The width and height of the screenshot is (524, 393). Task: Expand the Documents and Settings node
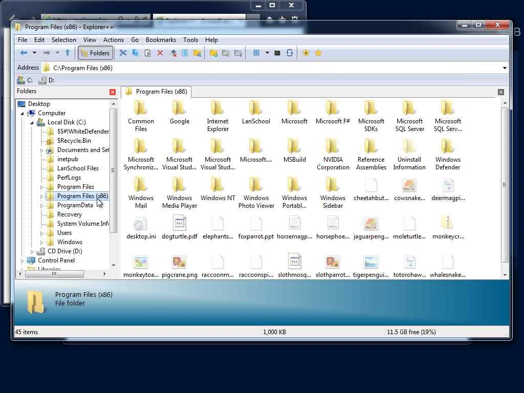pos(41,150)
